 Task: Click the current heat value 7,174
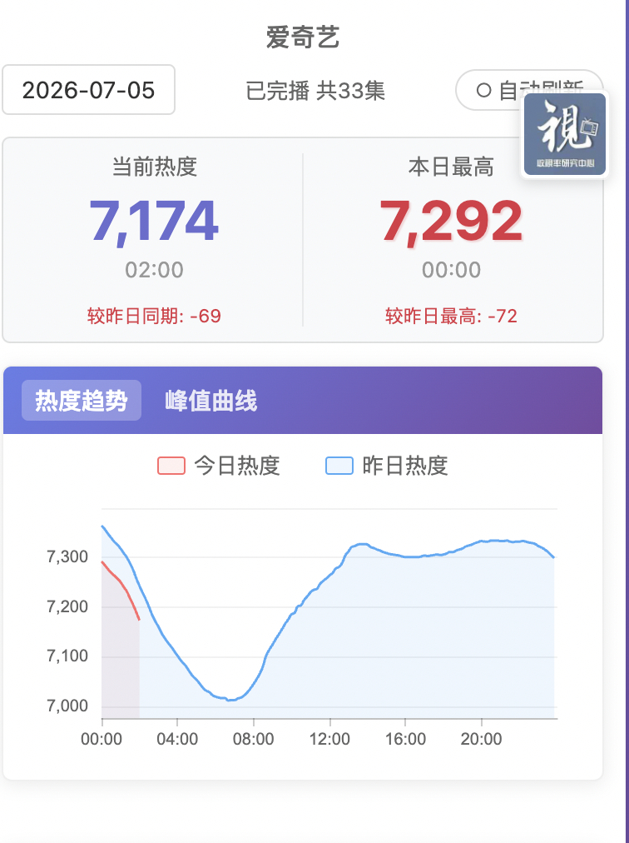tap(154, 221)
